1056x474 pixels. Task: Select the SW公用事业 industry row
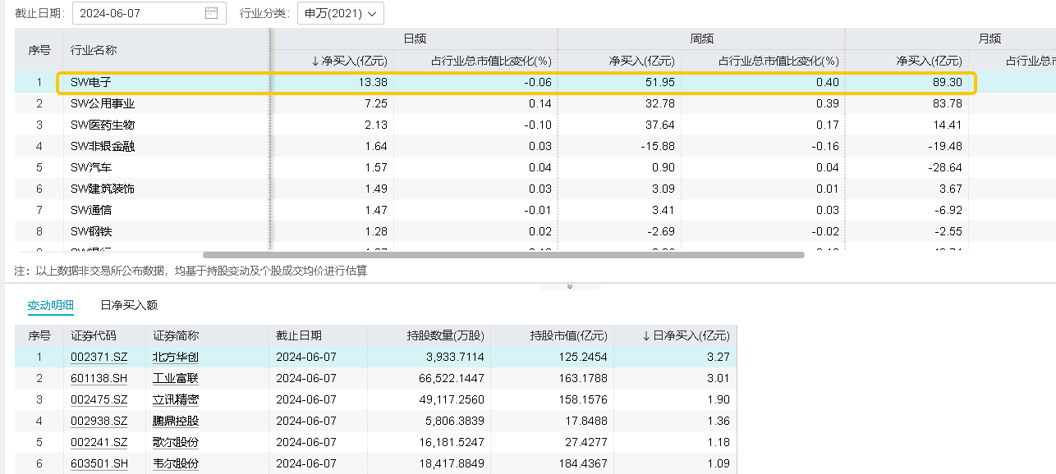pos(103,103)
